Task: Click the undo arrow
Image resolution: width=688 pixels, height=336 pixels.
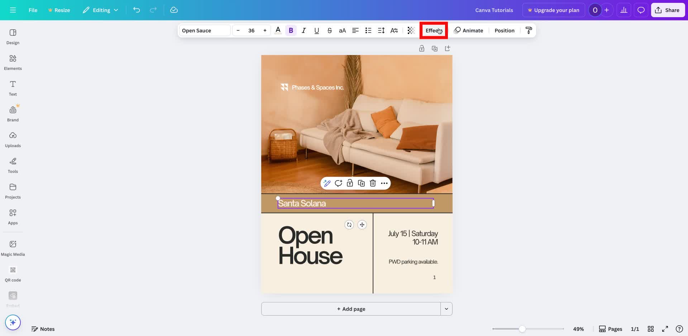Action: click(x=137, y=10)
